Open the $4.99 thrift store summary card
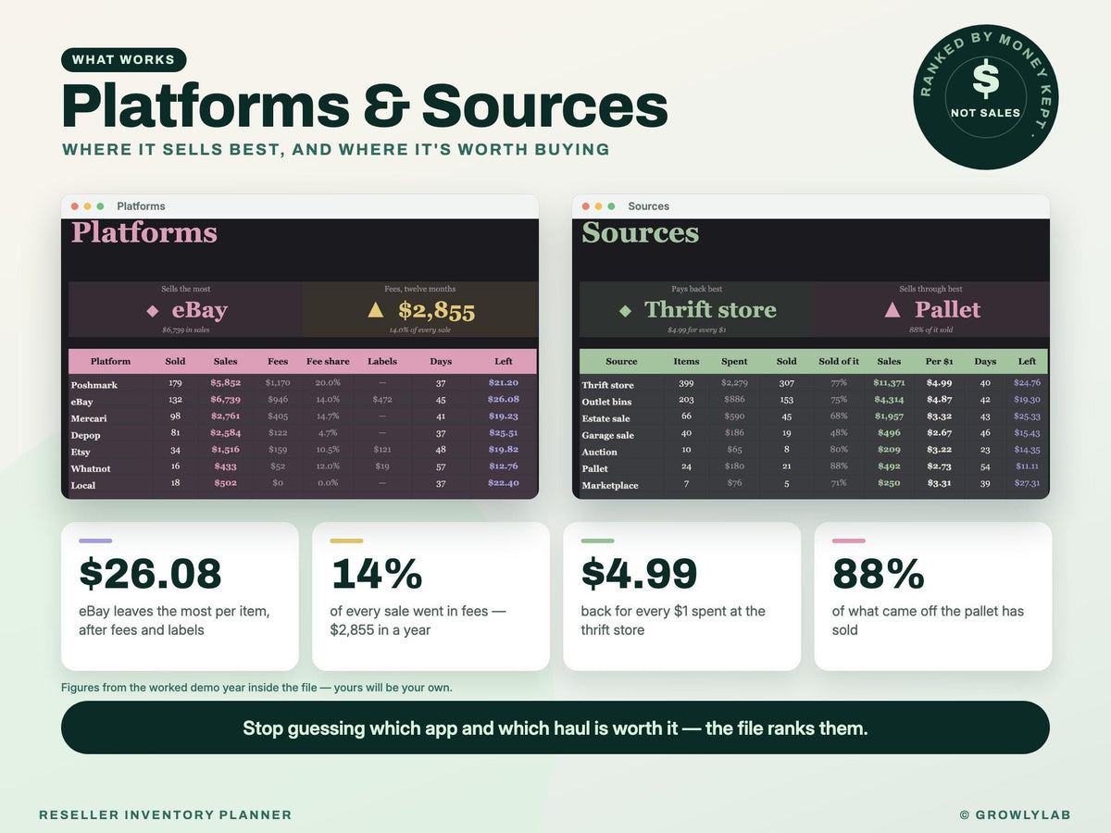This screenshot has width=1111, height=833. click(x=681, y=596)
